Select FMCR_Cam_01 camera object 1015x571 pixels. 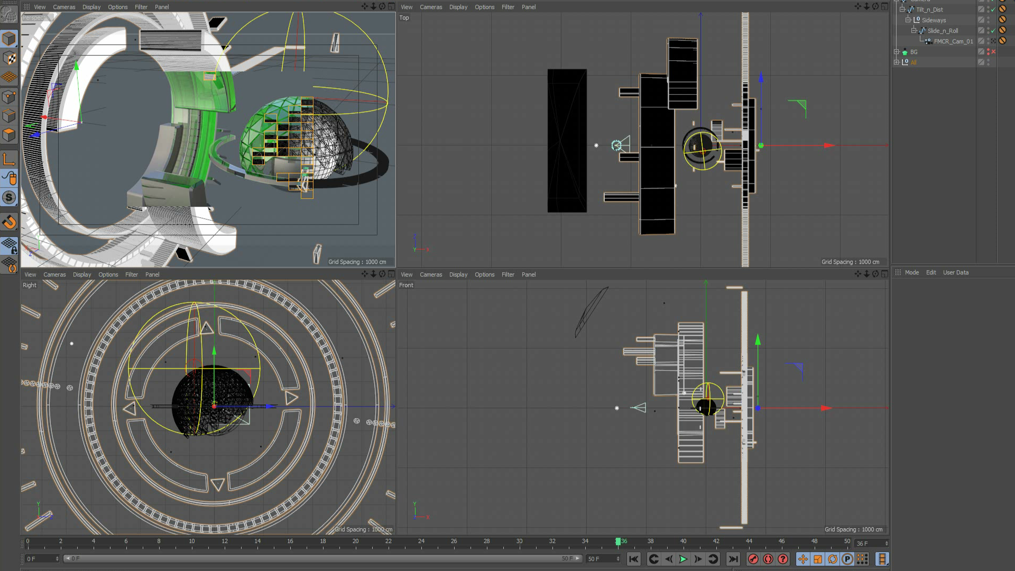(953, 41)
